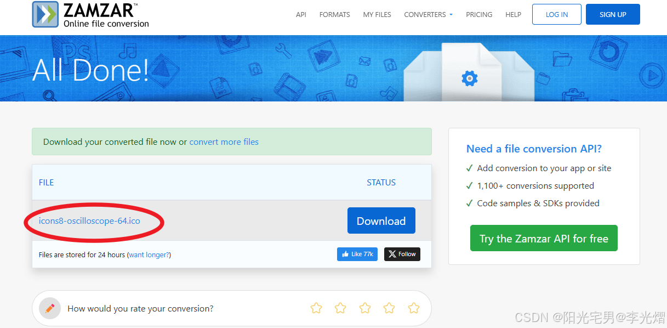This screenshot has height=328, width=667.
Task: Rate conversion with the second star
Action: [x=340, y=308]
